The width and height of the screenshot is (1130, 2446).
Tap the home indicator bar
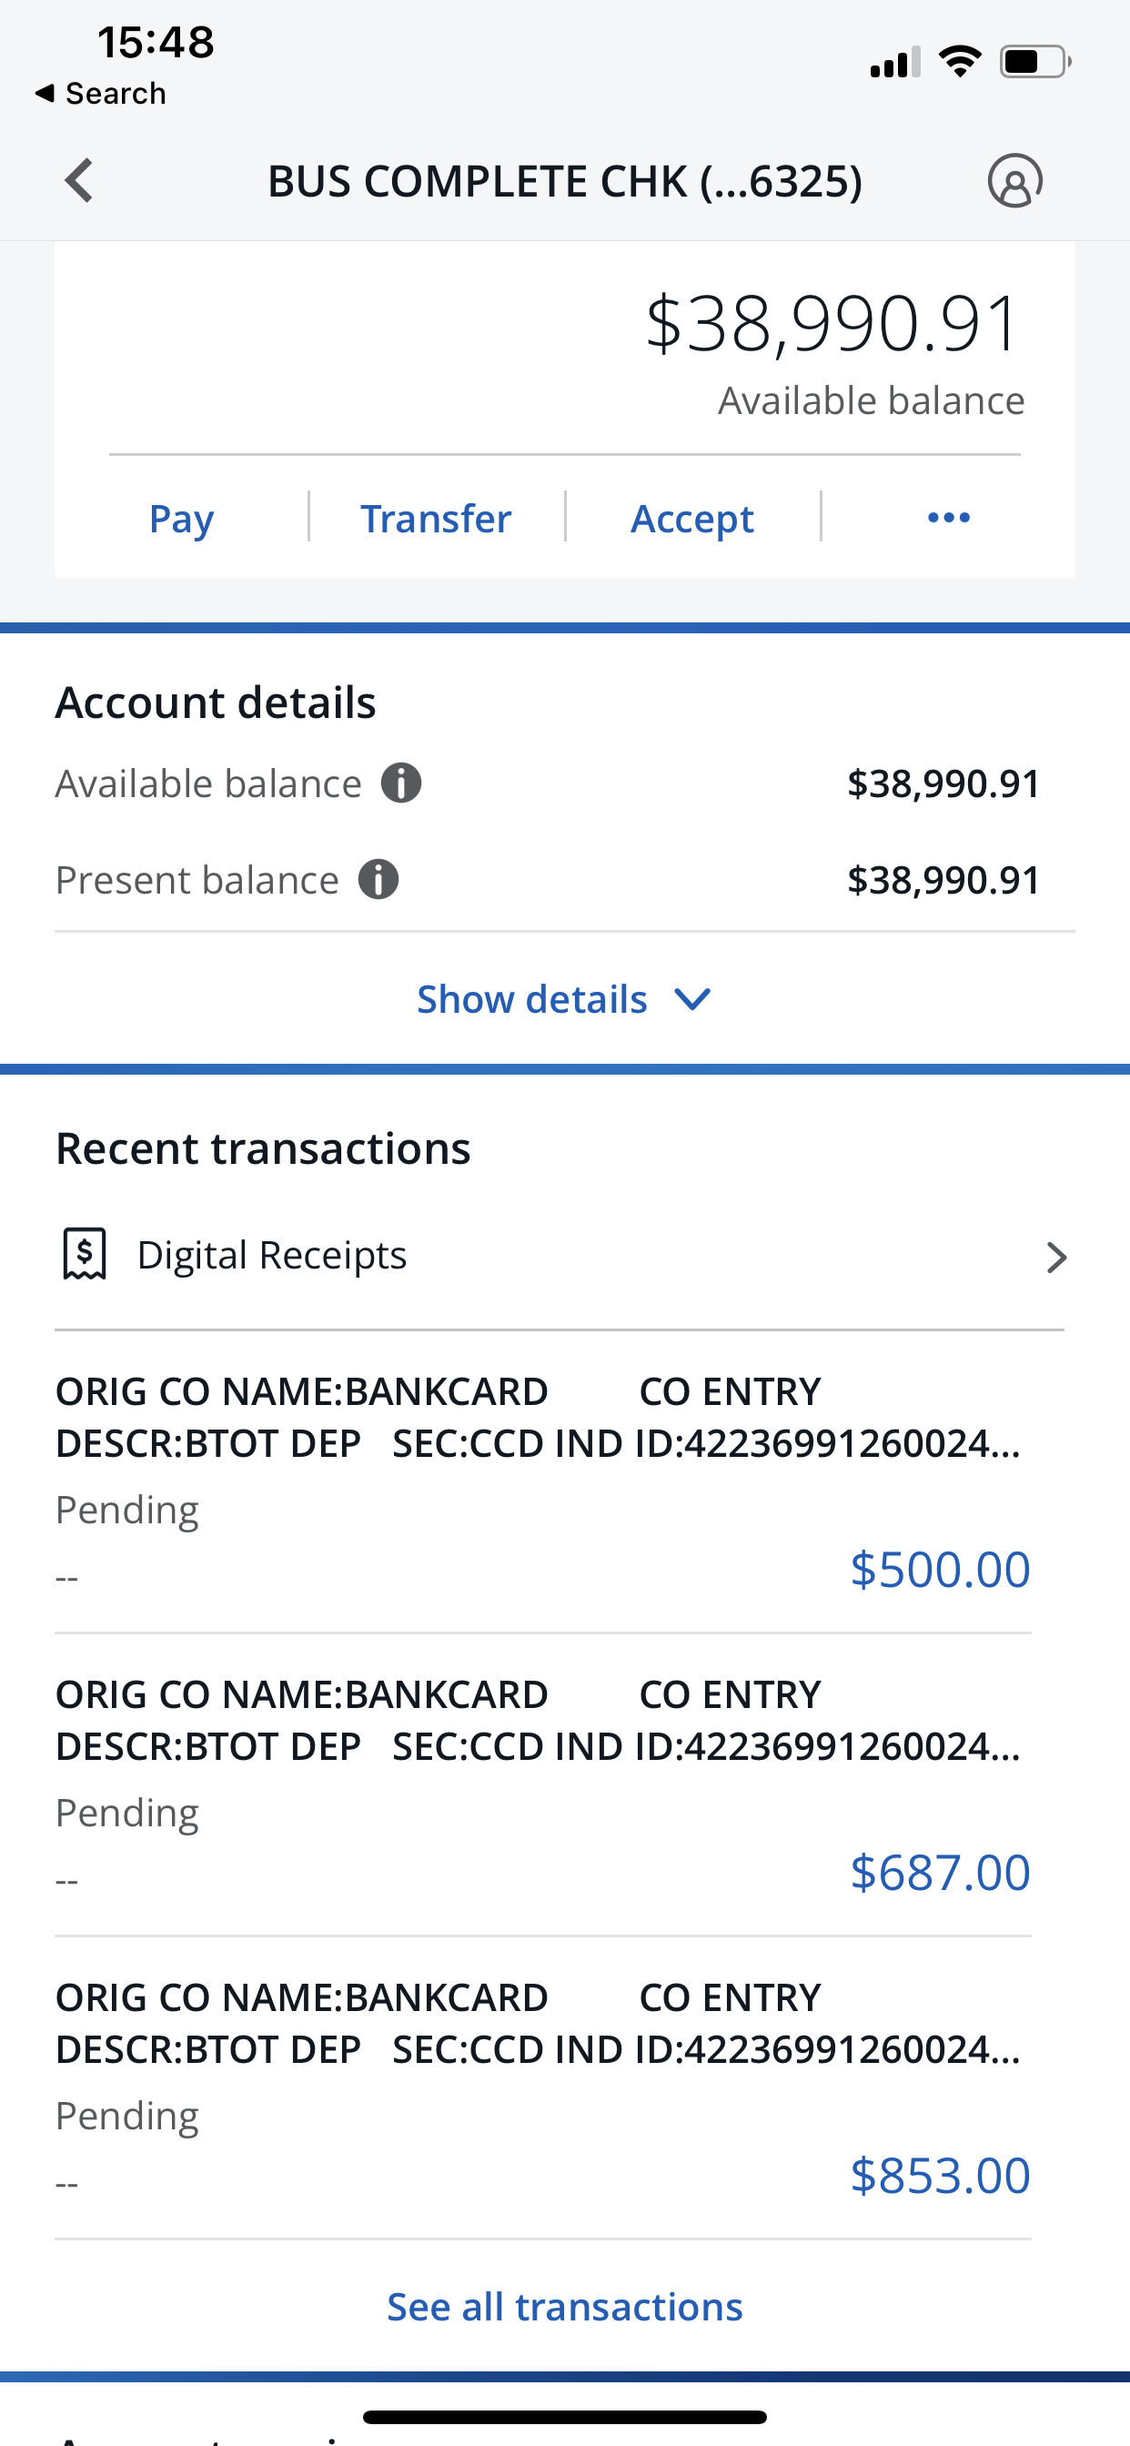point(565,2417)
